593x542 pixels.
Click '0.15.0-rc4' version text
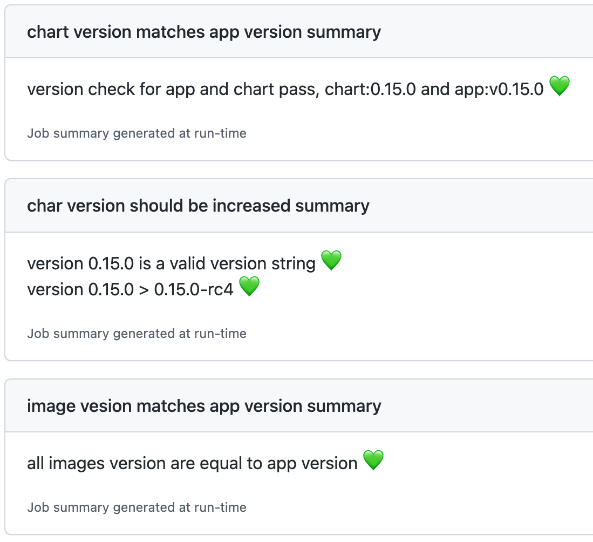tap(194, 289)
